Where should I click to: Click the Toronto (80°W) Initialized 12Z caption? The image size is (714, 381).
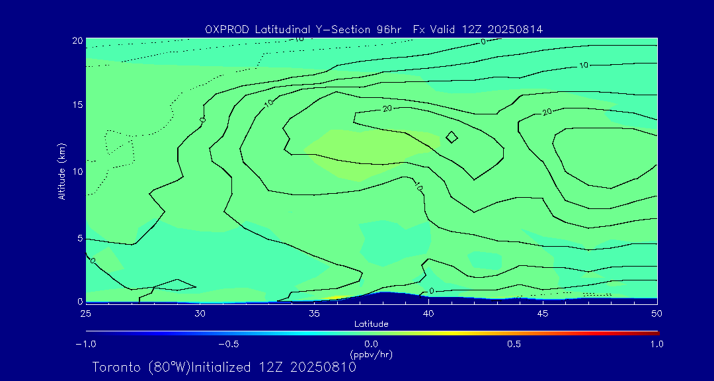tap(224, 367)
